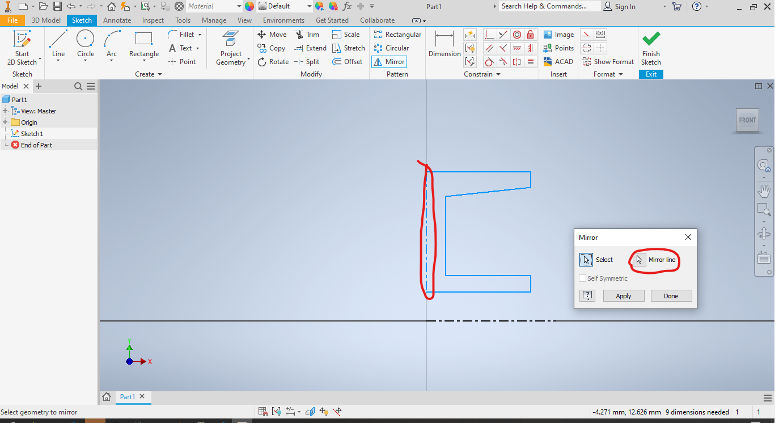
Task: Select the Coincident constraint icon
Action: click(x=489, y=35)
